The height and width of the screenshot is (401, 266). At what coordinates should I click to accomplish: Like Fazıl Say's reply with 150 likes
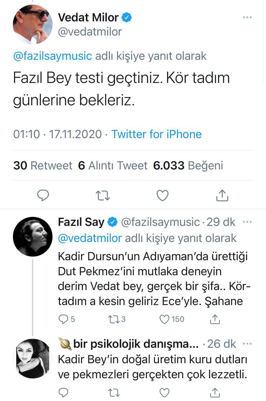[164, 319]
